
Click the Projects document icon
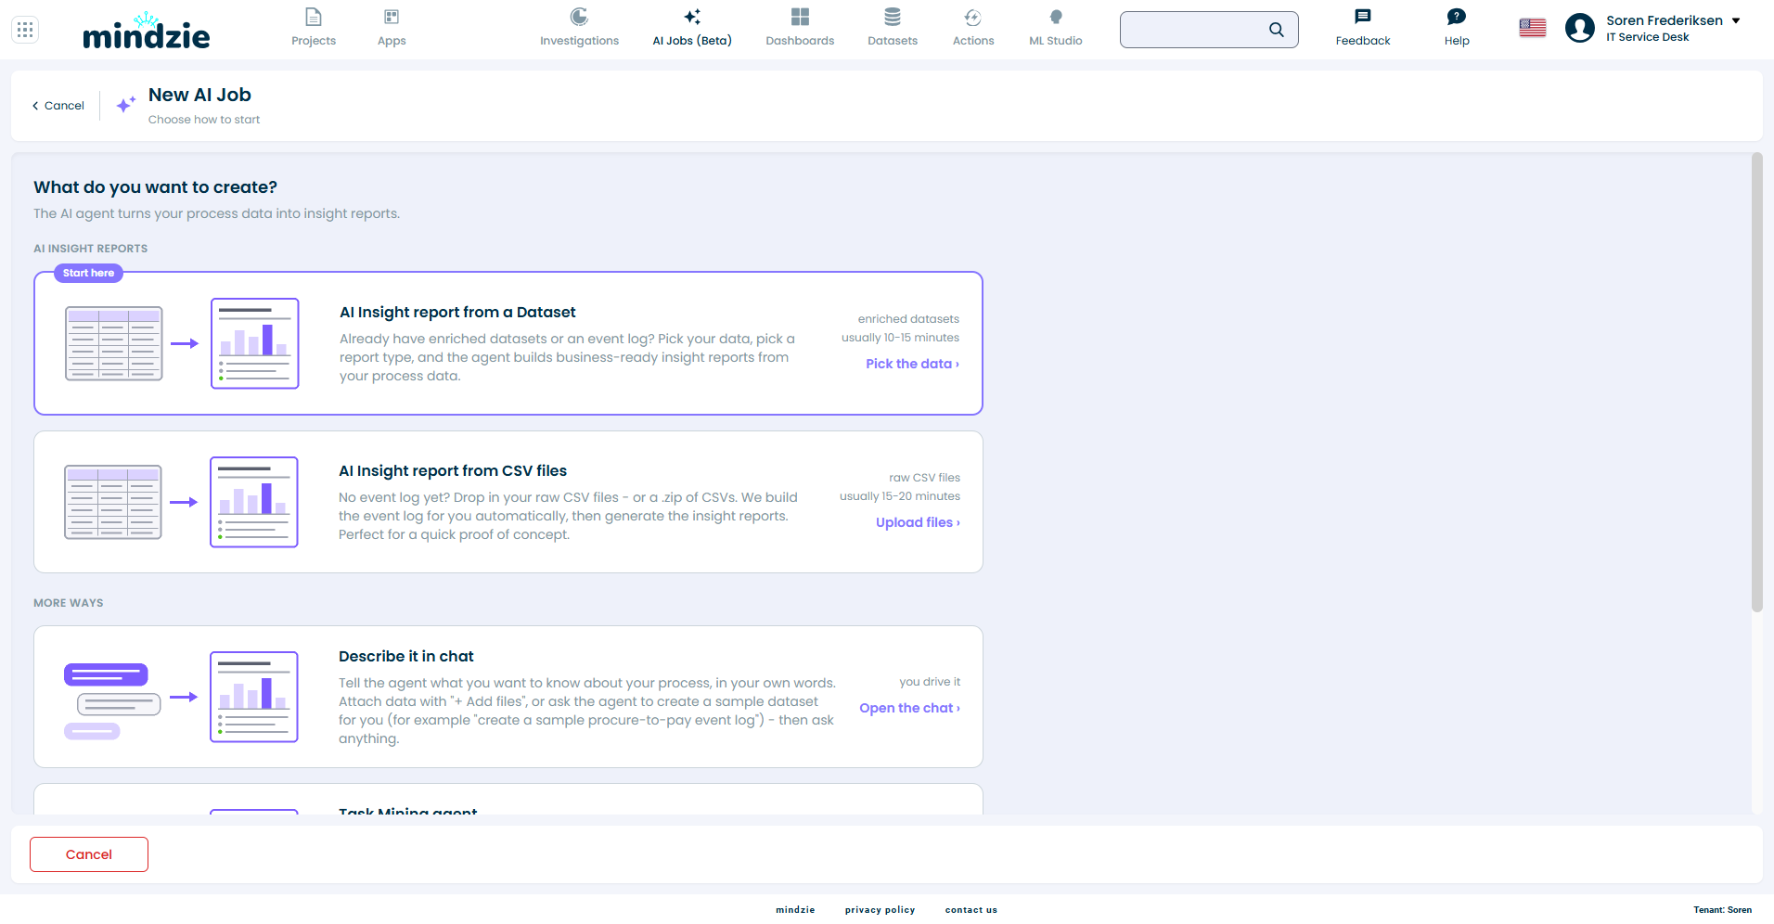click(314, 17)
